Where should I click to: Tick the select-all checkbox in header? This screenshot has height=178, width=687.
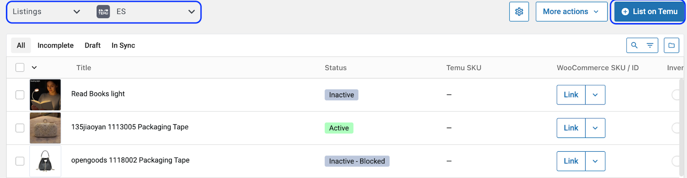[x=20, y=68]
